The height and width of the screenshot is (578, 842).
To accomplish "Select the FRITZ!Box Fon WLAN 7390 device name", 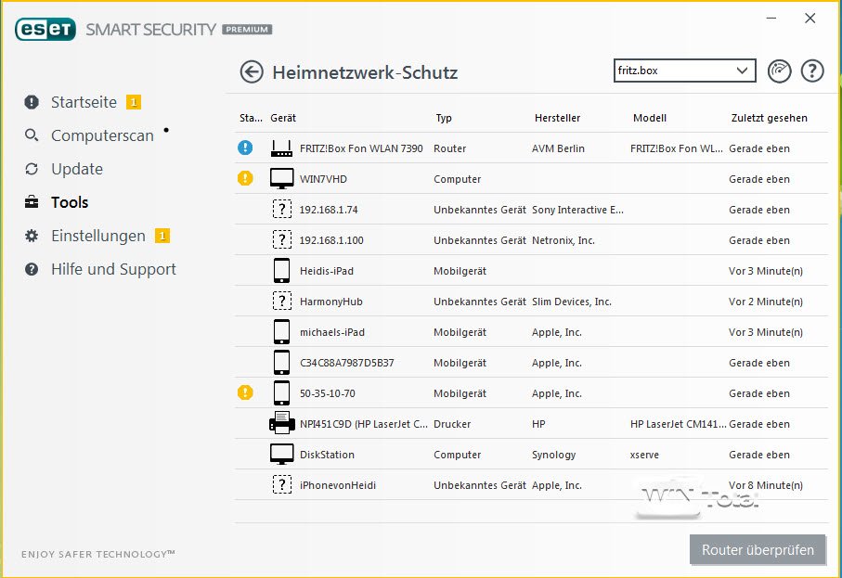I will pos(361,148).
